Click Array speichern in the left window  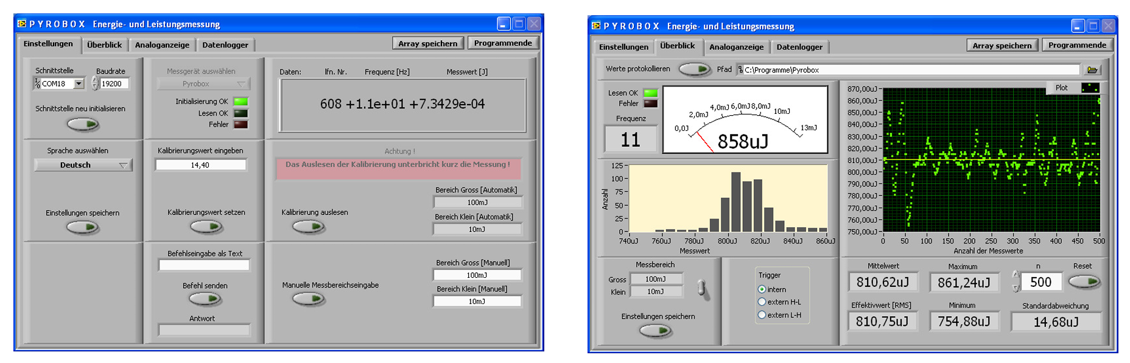(x=427, y=43)
